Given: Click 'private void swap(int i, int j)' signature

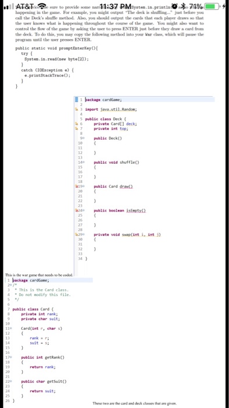Looking at the screenshot, I should (x=127, y=234).
